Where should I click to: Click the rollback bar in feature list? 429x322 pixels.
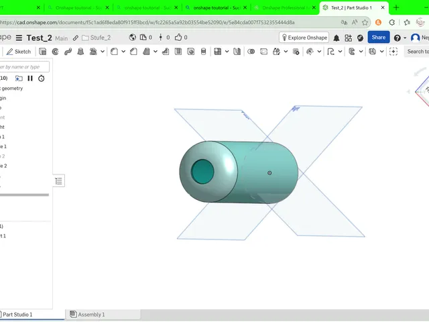click(x=24, y=195)
